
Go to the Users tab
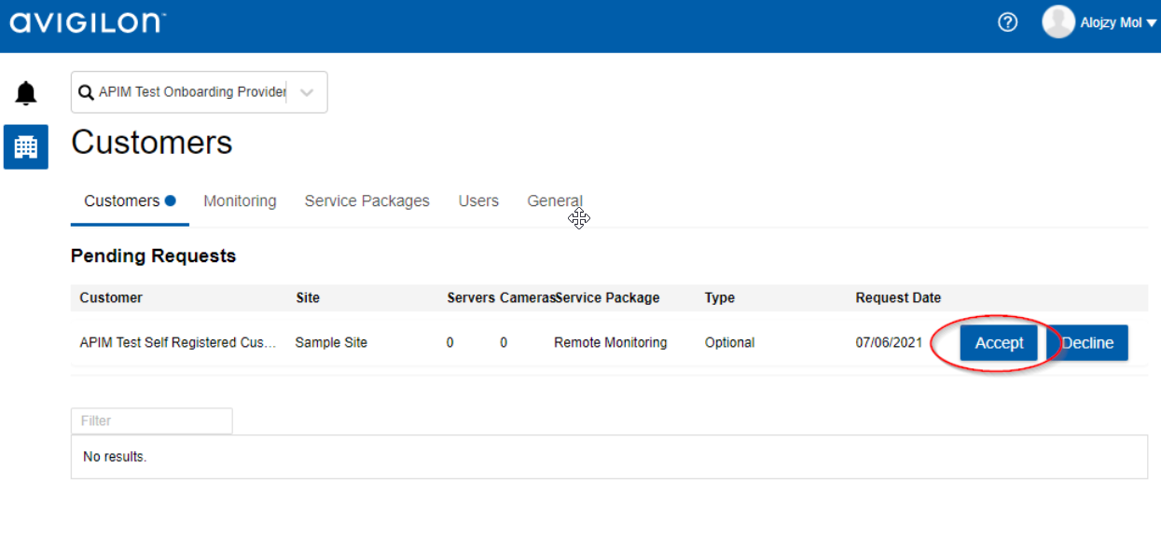(x=478, y=200)
